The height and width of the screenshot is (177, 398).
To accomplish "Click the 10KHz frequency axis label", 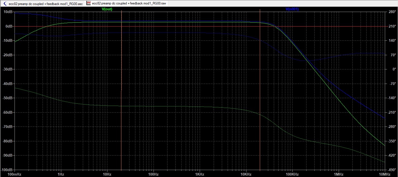I will [246, 174].
